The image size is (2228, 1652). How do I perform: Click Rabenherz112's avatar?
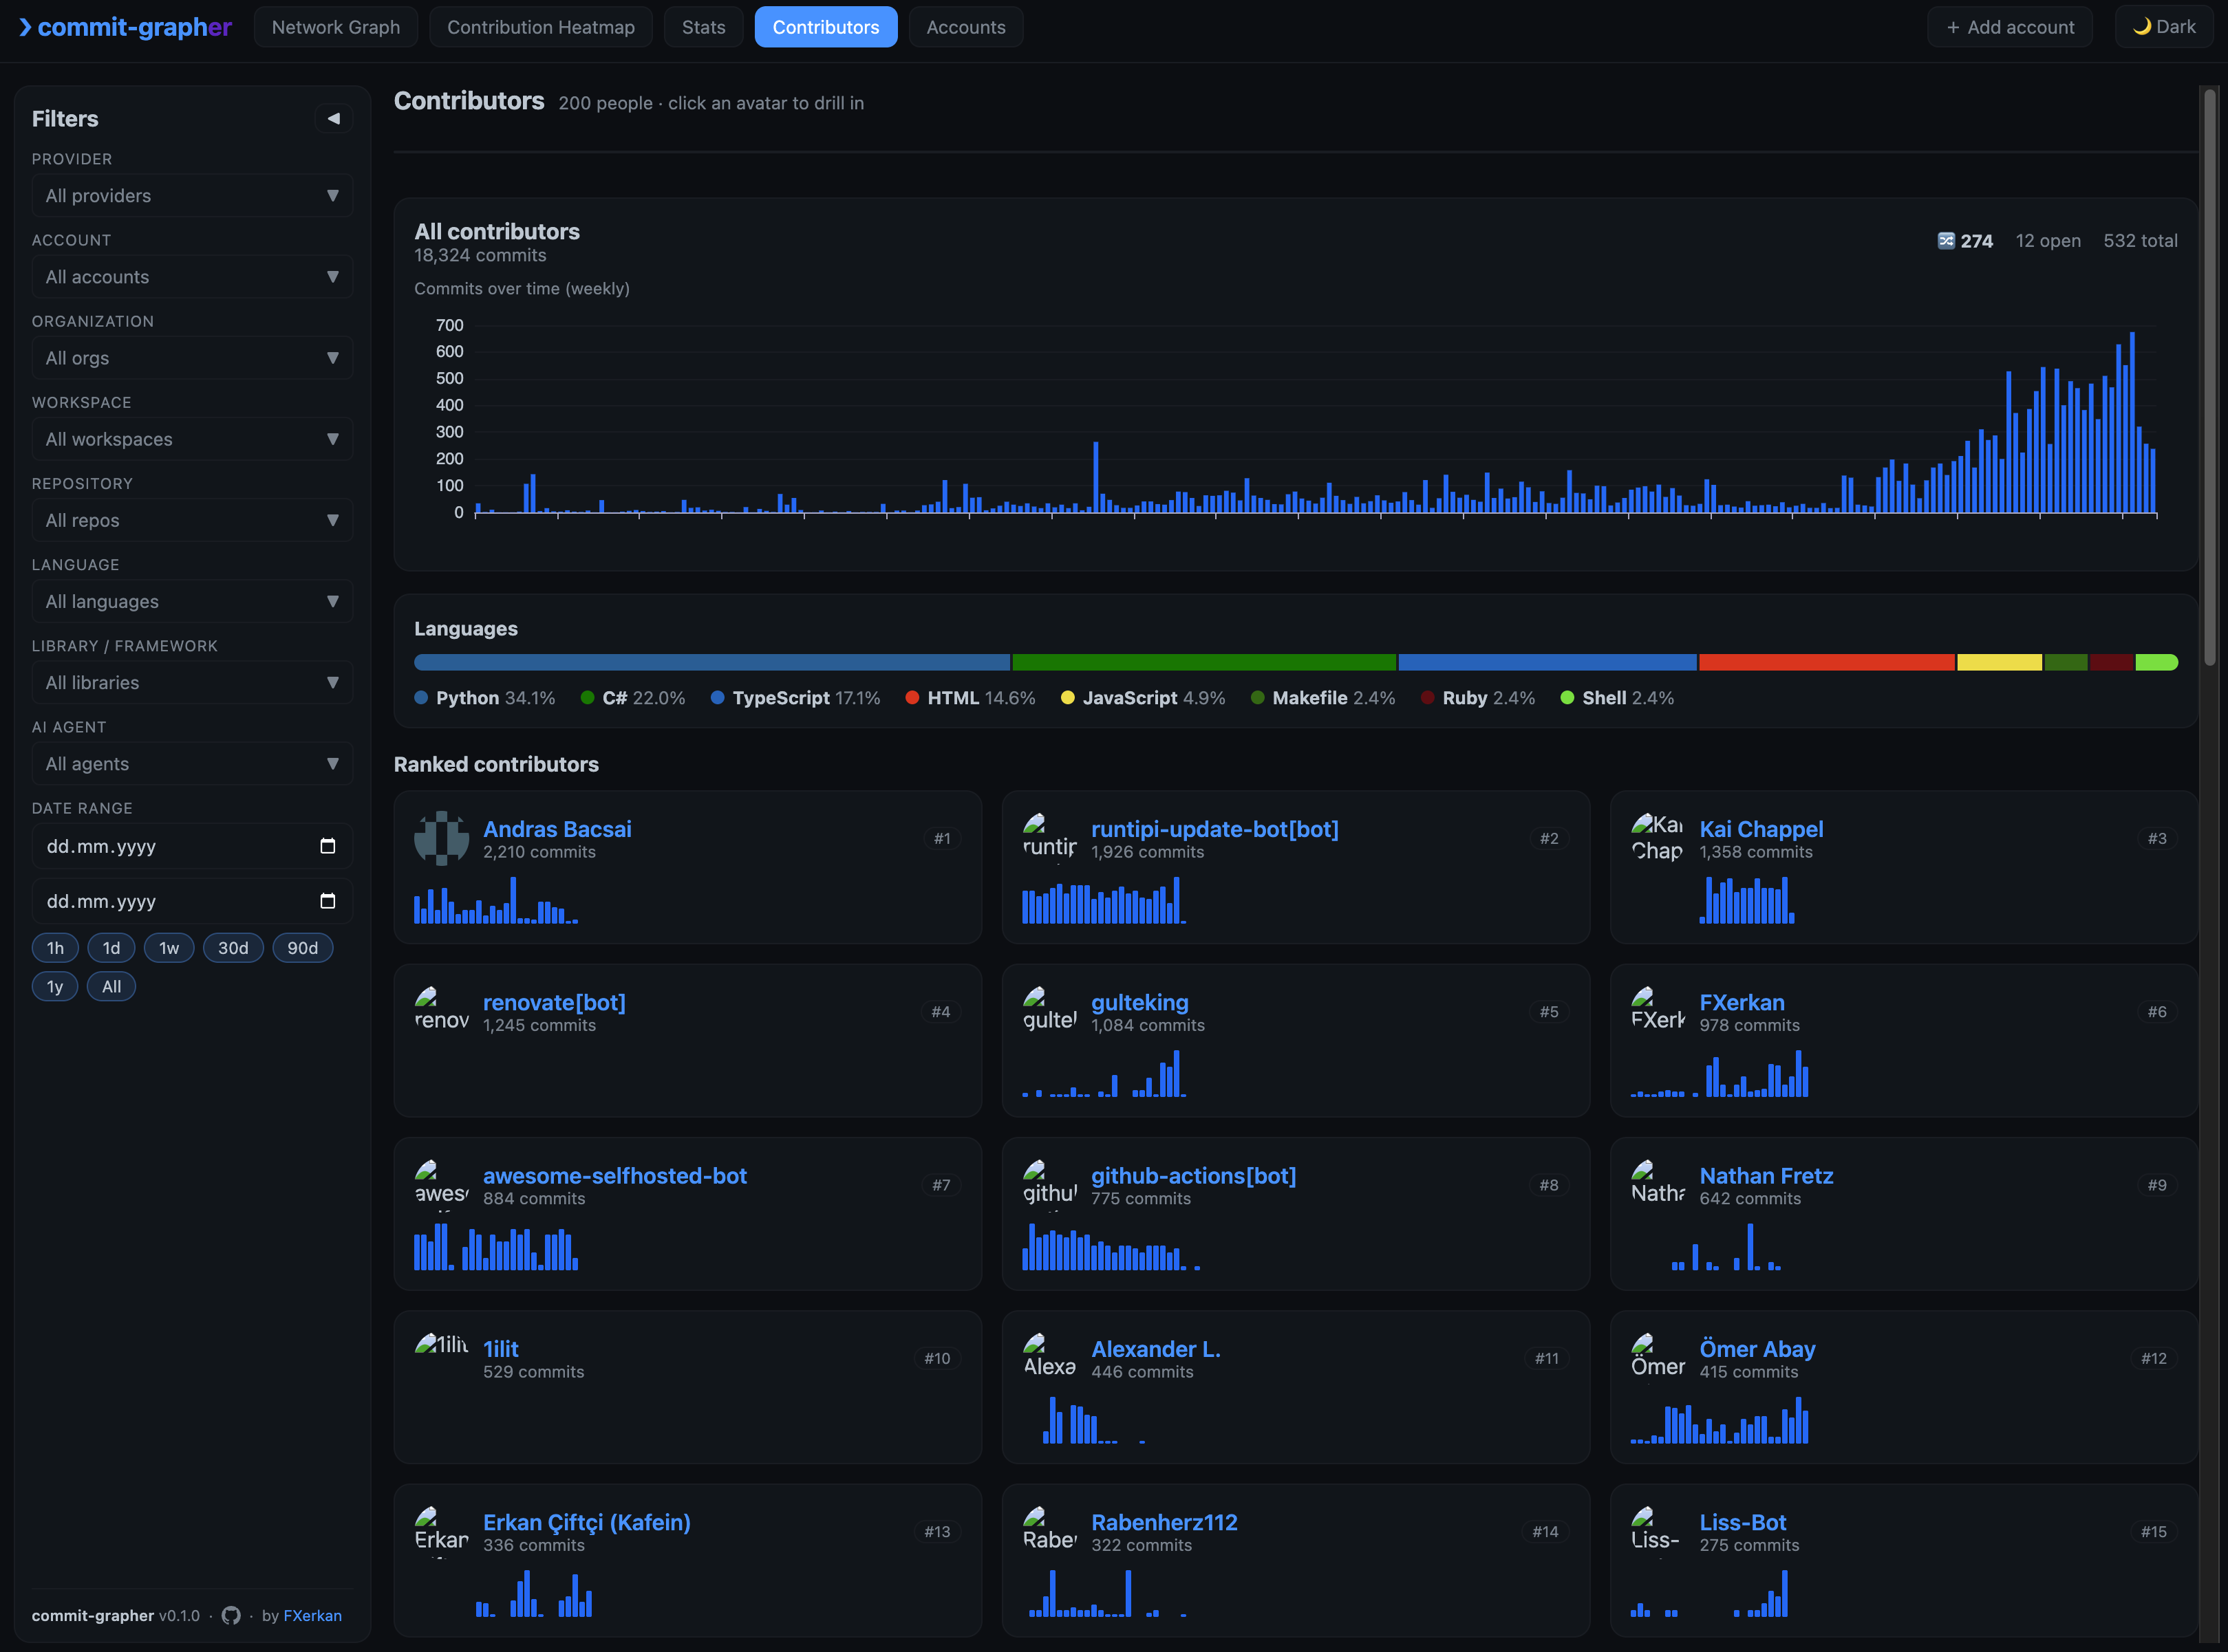tap(1049, 1531)
